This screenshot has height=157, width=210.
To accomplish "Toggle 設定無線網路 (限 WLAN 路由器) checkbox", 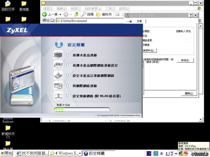I will click(x=68, y=96).
